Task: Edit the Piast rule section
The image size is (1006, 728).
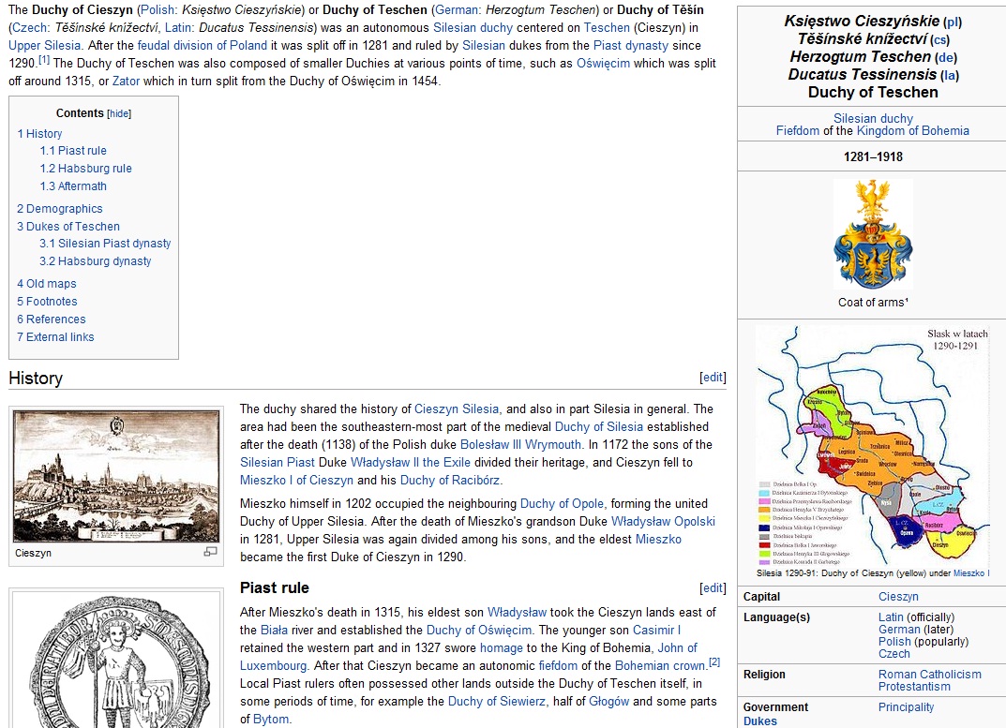Action: (x=713, y=588)
